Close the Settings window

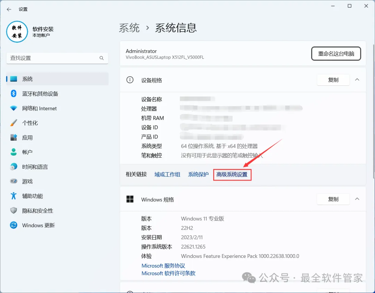click(366, 6)
